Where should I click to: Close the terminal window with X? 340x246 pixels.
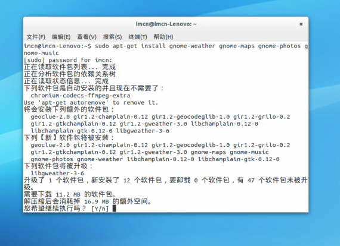pos(301,24)
